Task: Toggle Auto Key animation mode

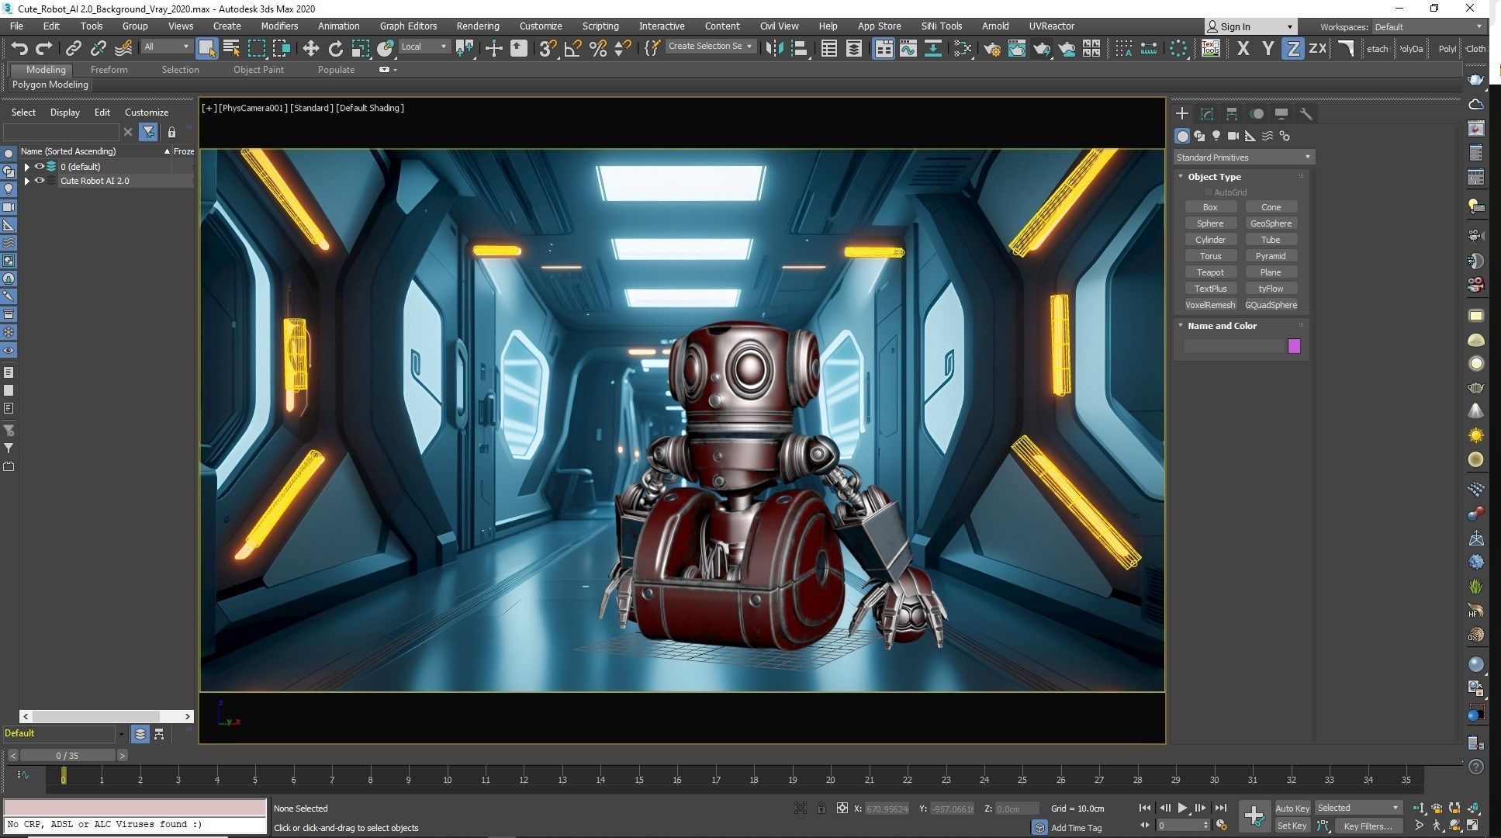Action: pos(1292,809)
